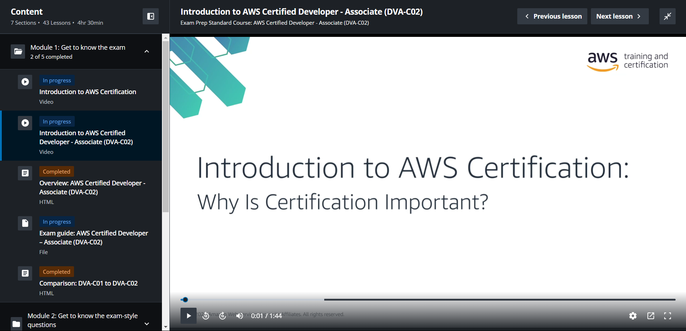
Task: Click the '4hr 30min' duration text
Action: coord(90,23)
